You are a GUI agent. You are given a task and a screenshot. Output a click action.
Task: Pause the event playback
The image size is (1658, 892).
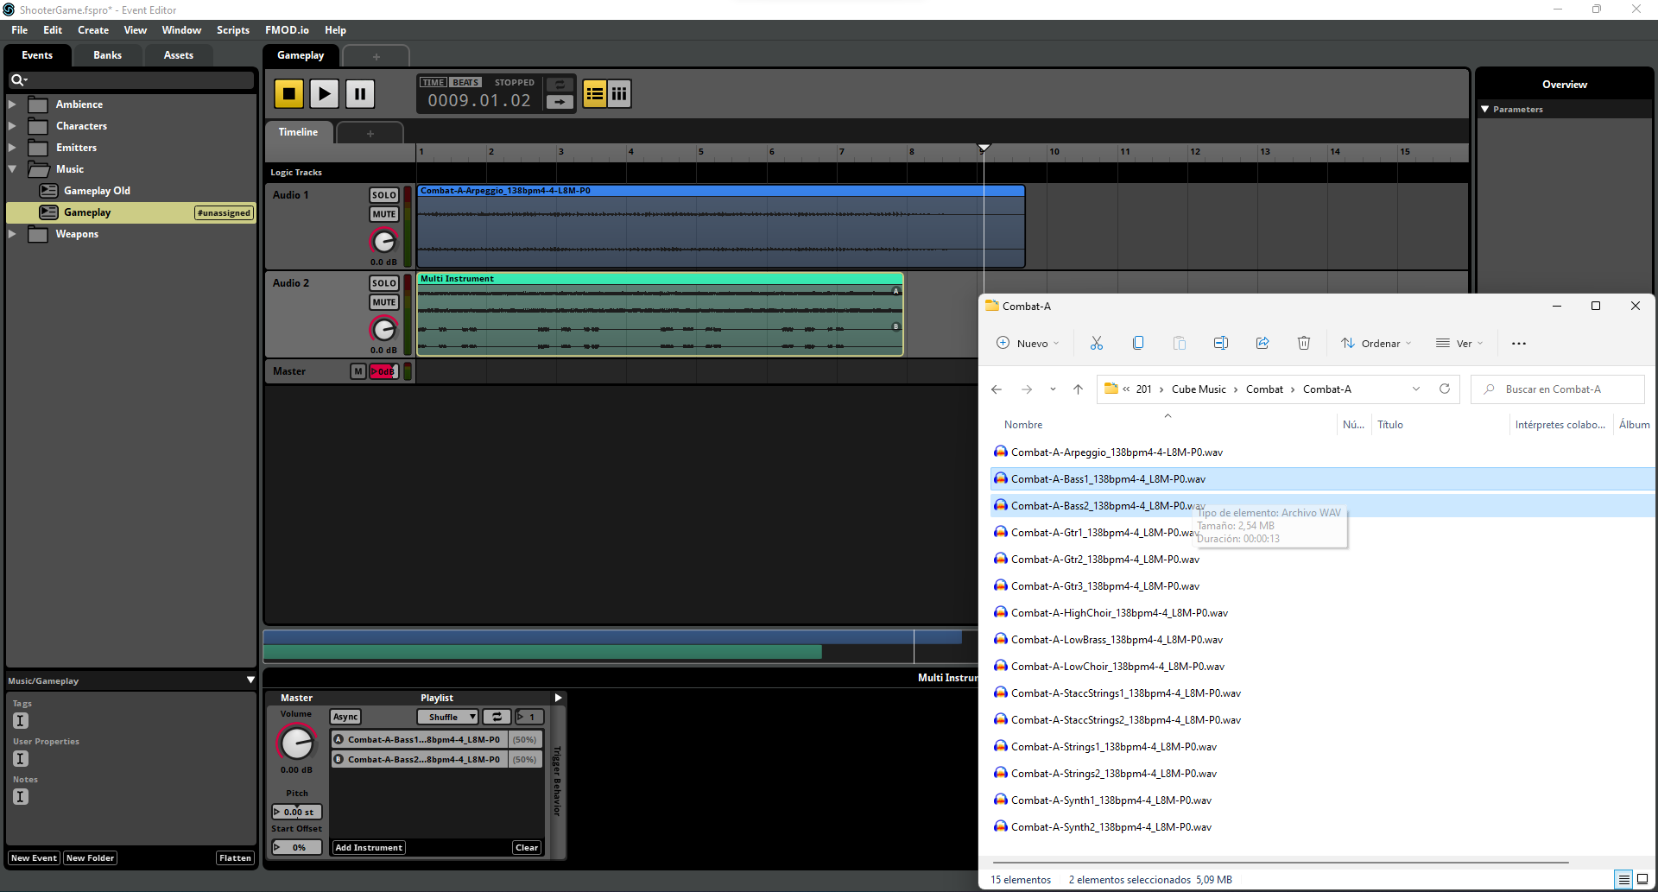coord(360,93)
